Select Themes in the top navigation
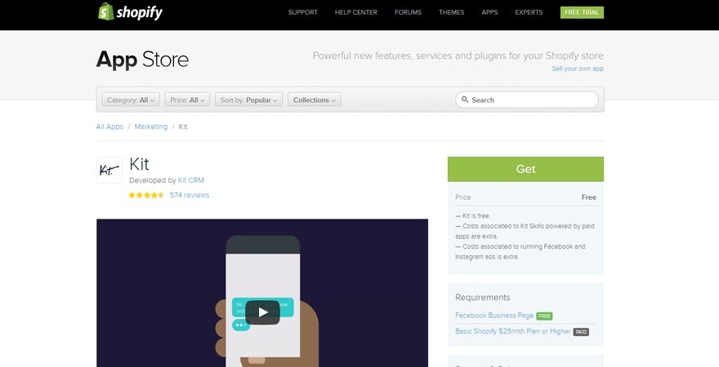 [x=451, y=12]
